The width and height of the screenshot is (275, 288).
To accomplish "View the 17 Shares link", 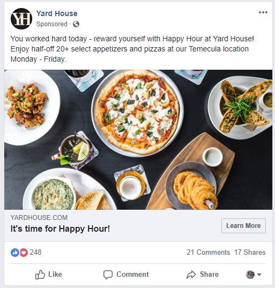I will [250, 252].
